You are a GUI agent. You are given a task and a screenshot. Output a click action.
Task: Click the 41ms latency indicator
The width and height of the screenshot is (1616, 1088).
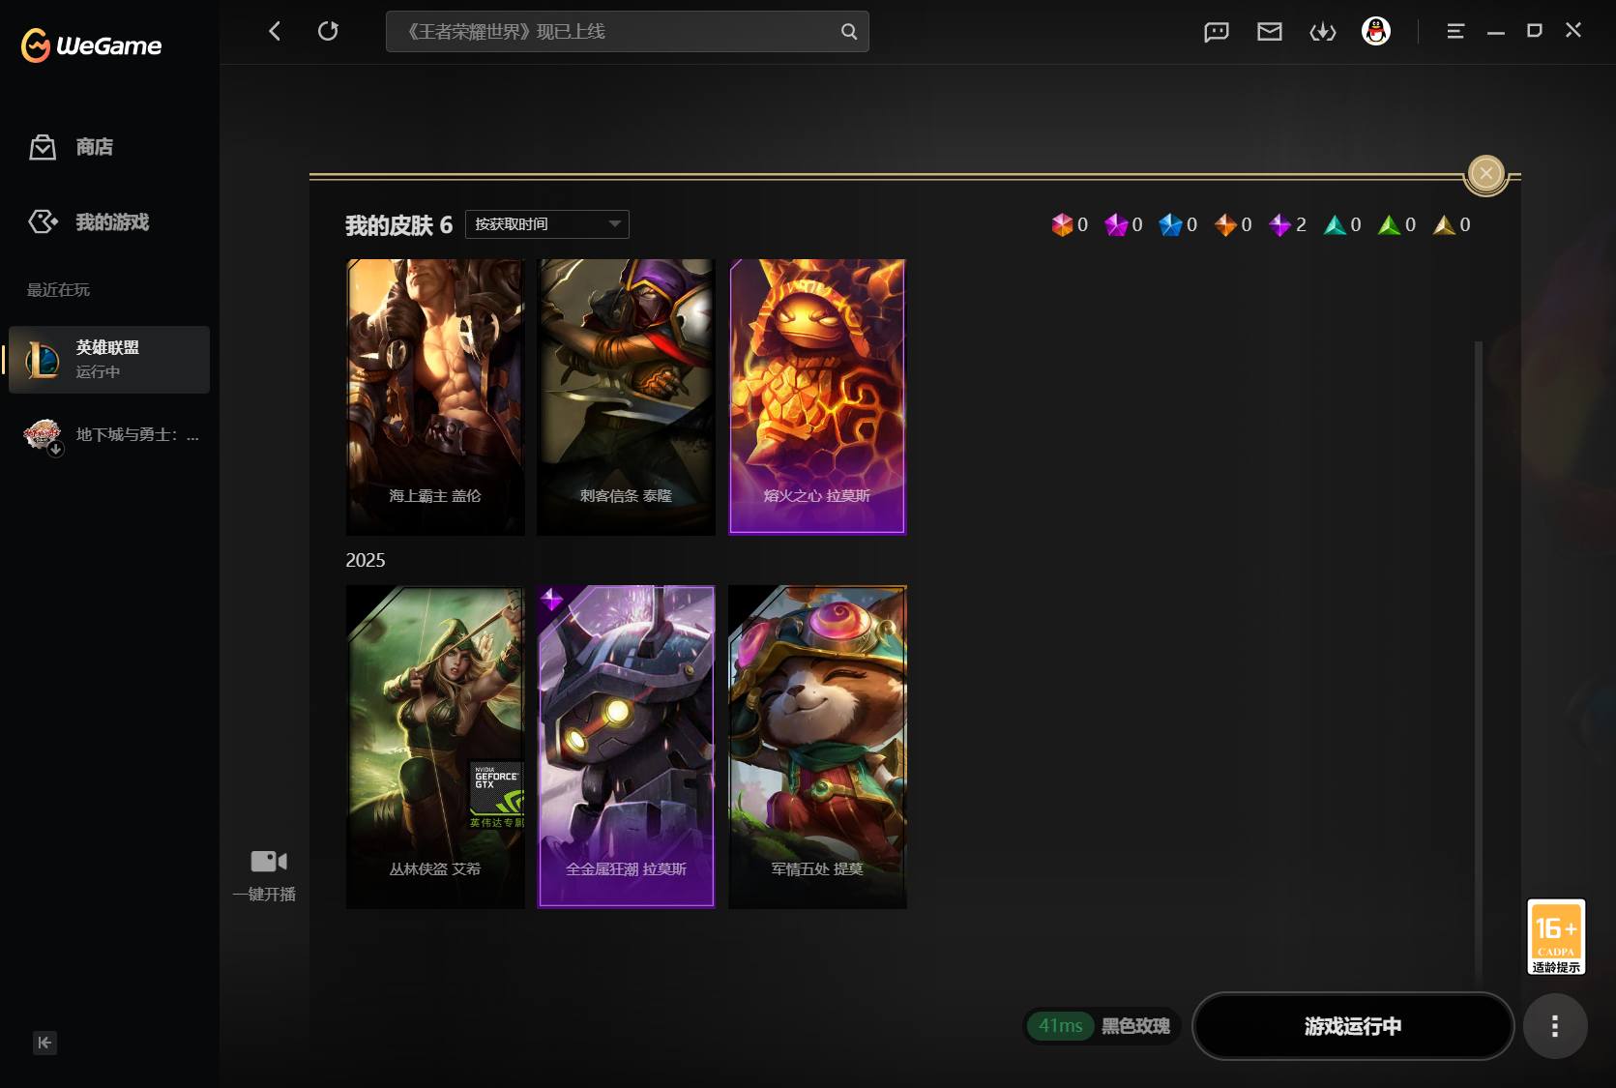[x=1060, y=1026]
